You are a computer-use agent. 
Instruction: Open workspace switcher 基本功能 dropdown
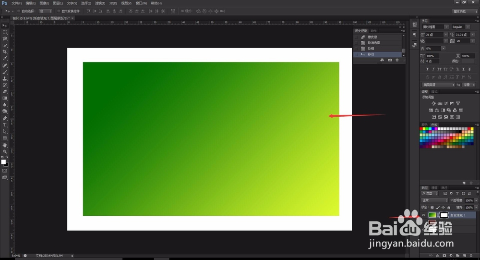pos(465,12)
